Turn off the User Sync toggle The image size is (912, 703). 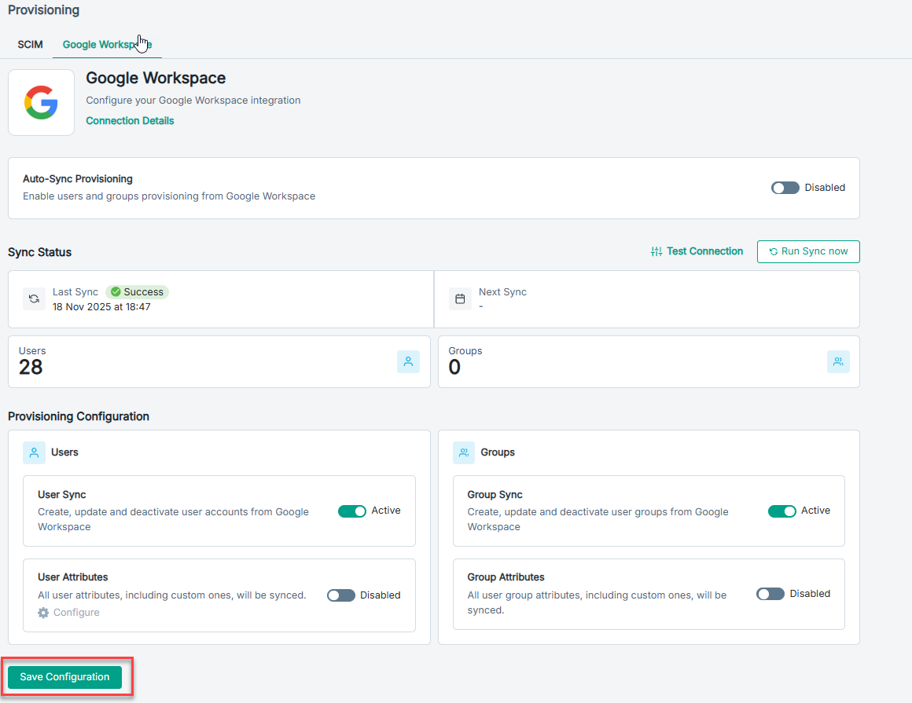tap(352, 511)
